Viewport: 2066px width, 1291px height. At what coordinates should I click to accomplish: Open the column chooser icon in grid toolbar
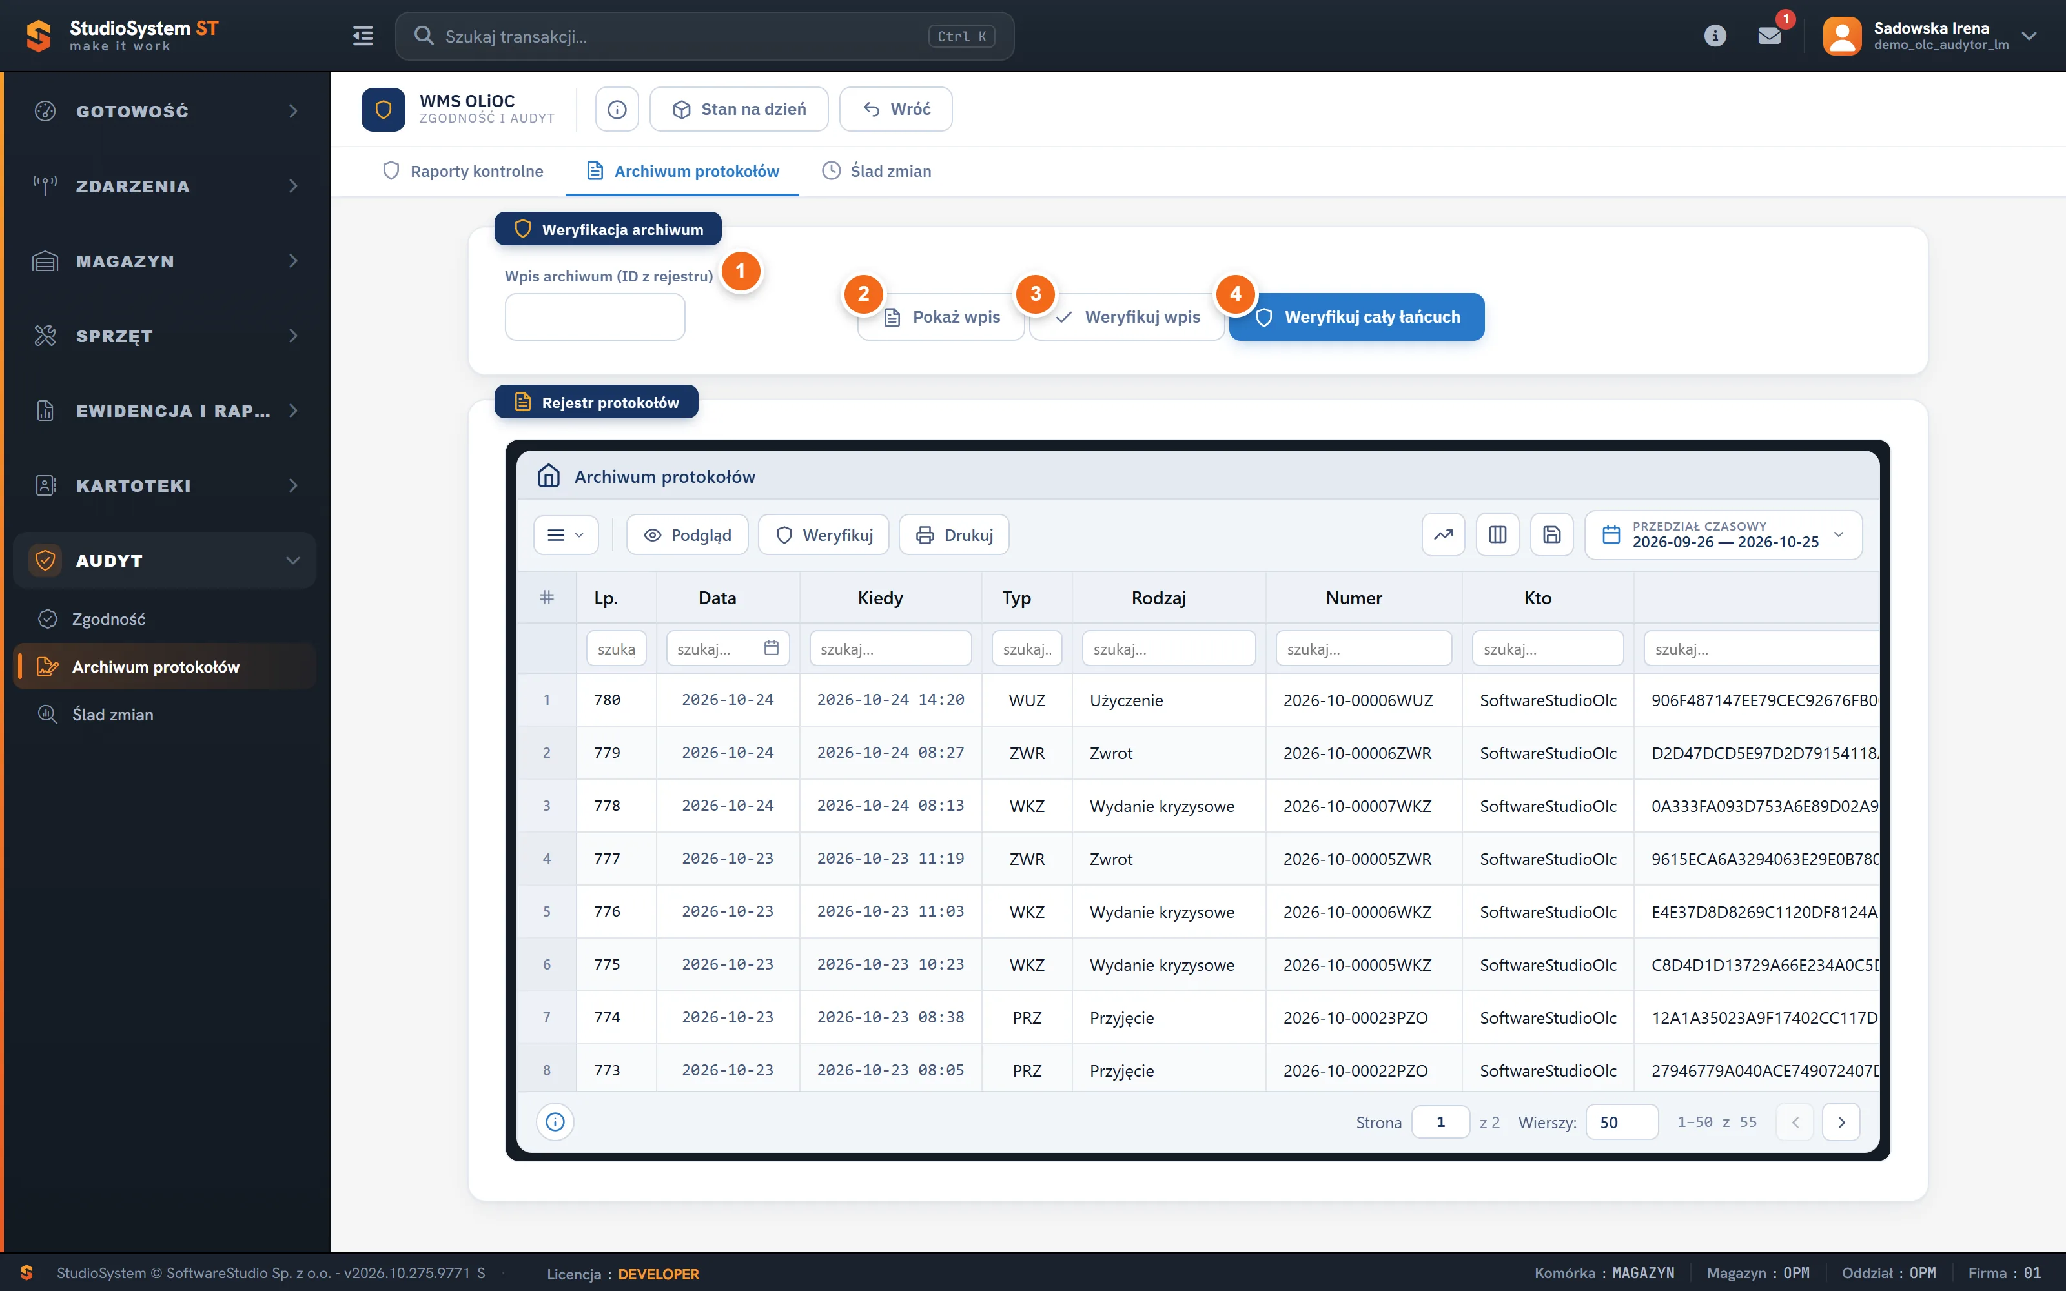coord(1497,535)
